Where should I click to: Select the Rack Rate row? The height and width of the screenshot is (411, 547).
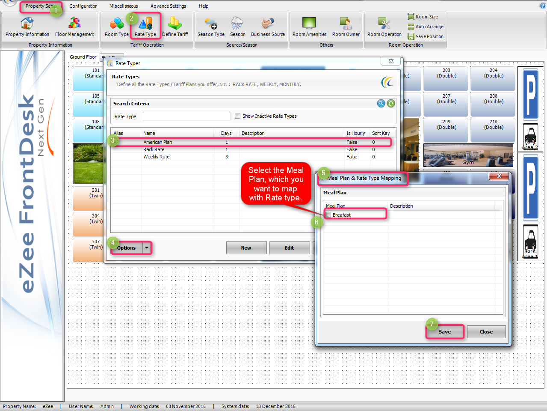point(252,149)
